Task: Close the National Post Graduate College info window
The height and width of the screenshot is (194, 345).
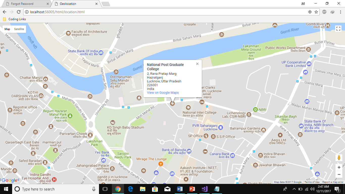Action: (197, 64)
